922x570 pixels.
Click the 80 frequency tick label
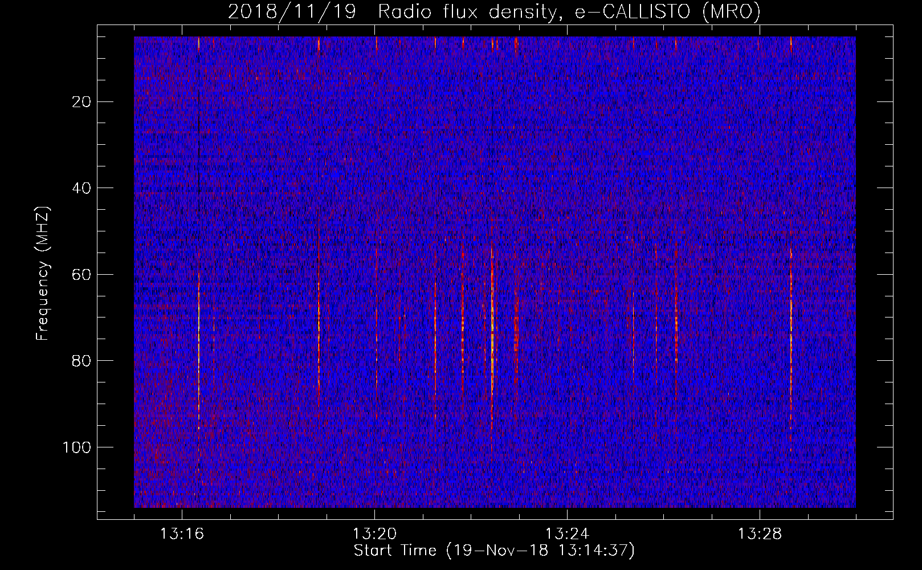point(82,361)
